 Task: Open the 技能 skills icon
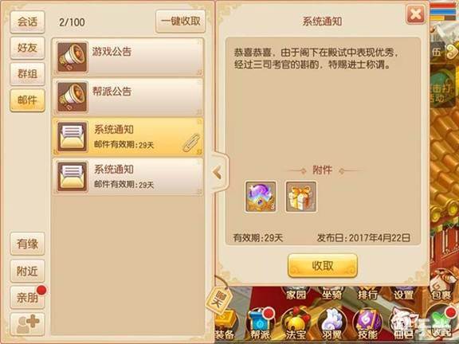(x=367, y=325)
